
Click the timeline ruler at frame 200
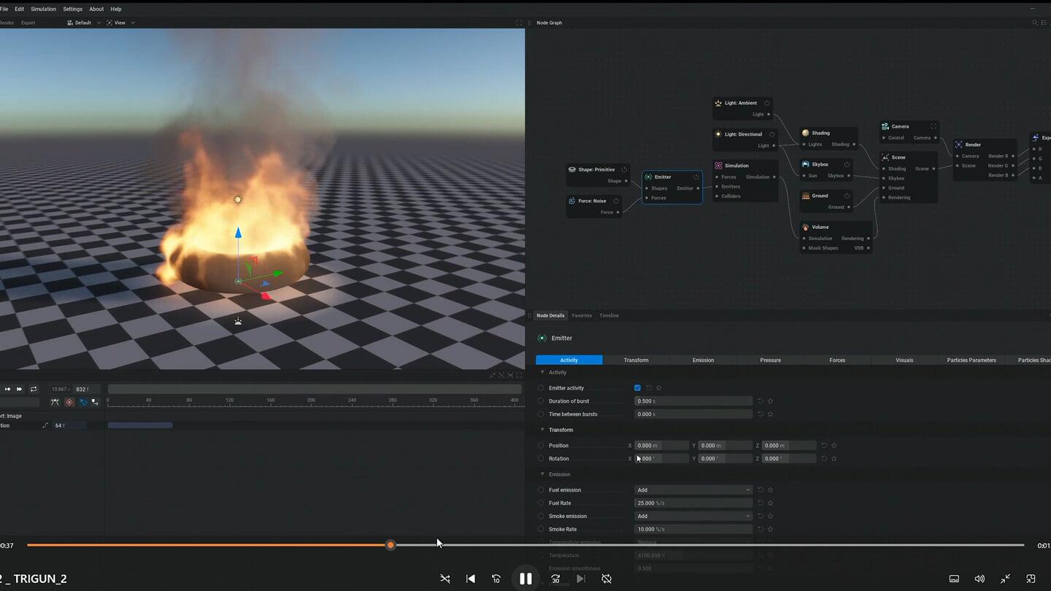coord(311,401)
